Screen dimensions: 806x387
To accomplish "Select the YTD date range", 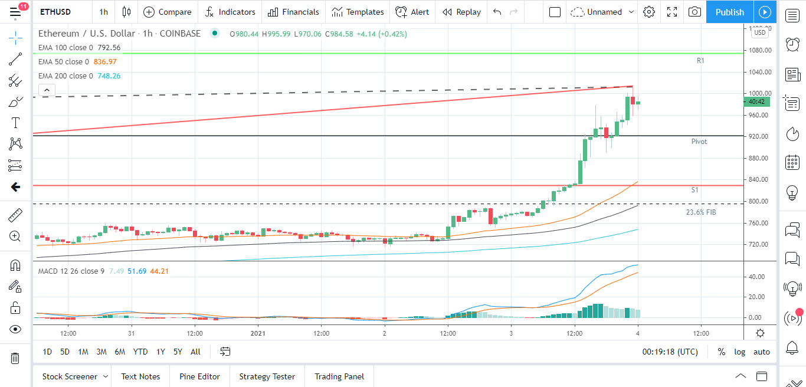I will [x=140, y=352].
